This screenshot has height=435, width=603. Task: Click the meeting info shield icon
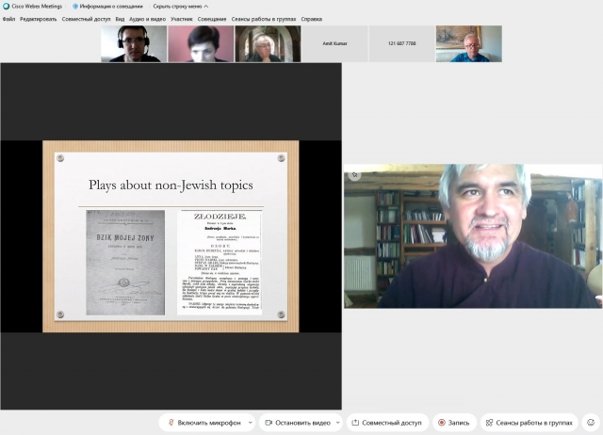pyautogui.click(x=75, y=7)
